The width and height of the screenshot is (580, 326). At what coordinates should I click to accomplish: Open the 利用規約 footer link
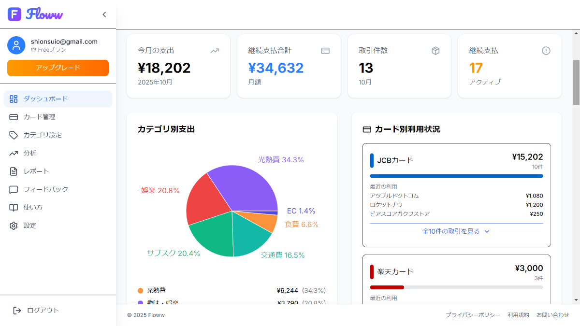point(518,315)
